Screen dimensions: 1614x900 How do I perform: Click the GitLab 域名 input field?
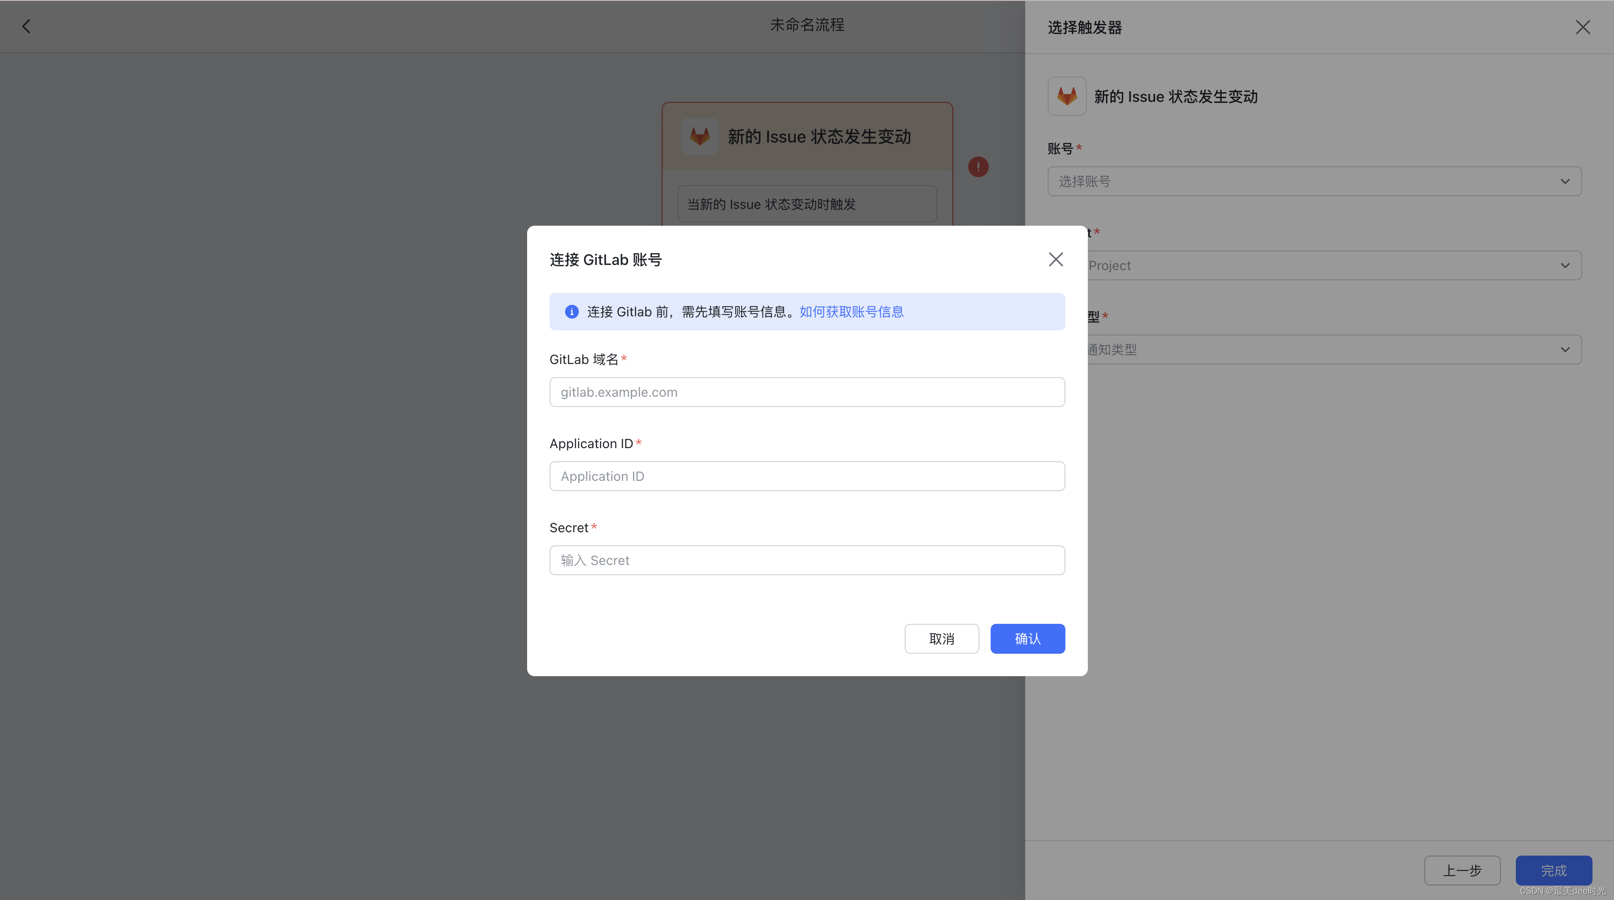coord(807,392)
